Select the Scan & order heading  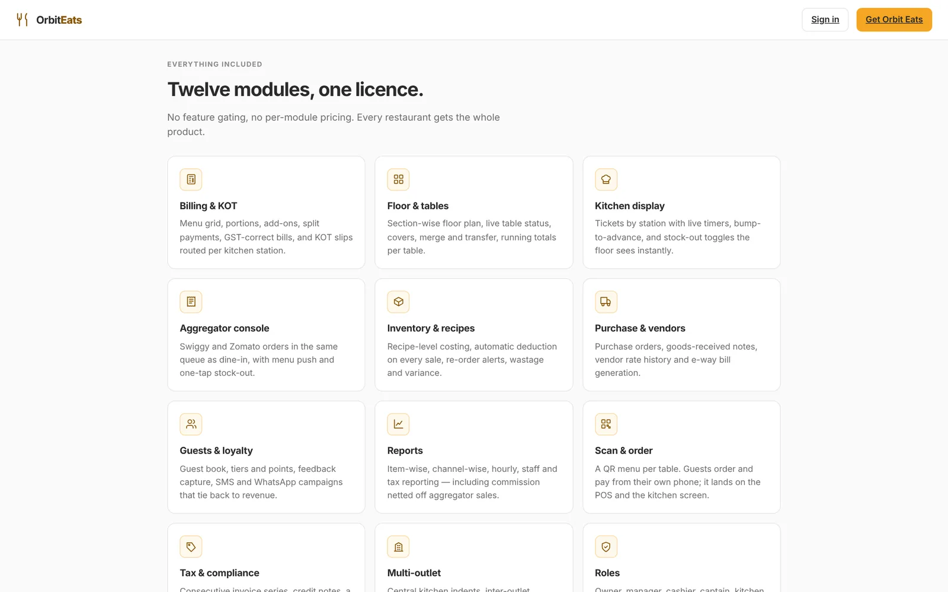pos(624,451)
